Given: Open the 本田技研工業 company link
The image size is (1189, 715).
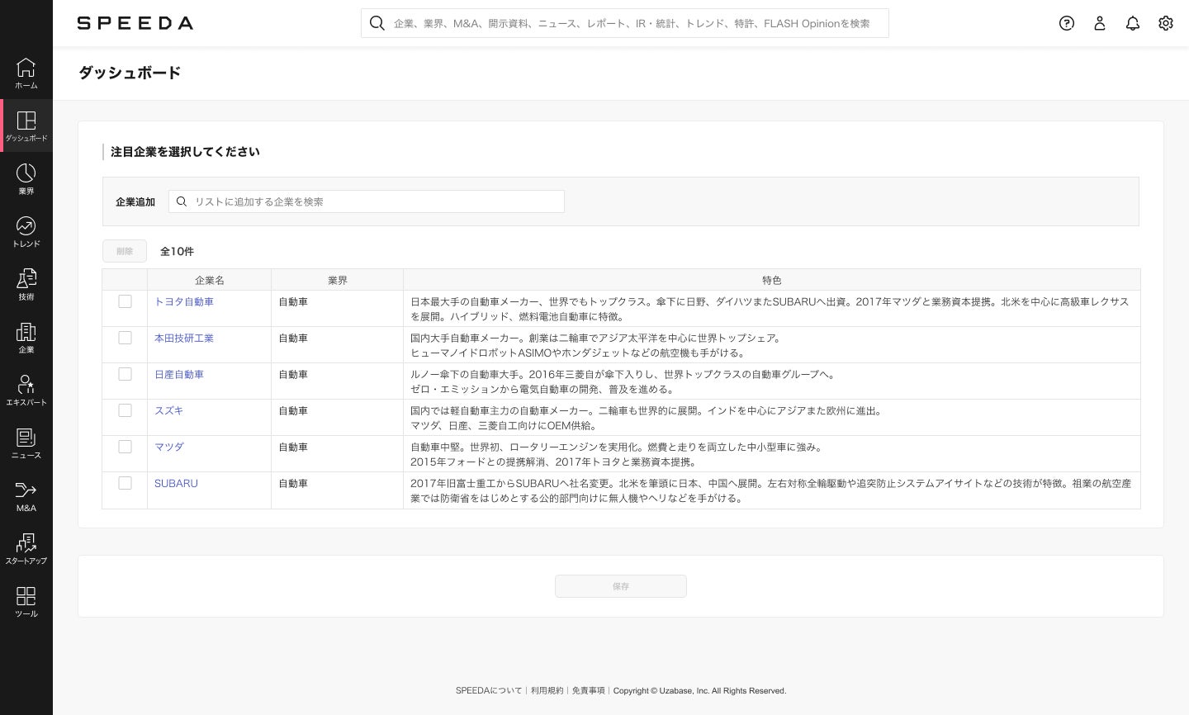Looking at the screenshot, I should click(x=184, y=339).
